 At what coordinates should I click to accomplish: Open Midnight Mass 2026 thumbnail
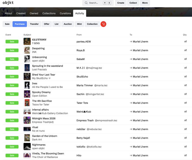[x=27, y=120]
